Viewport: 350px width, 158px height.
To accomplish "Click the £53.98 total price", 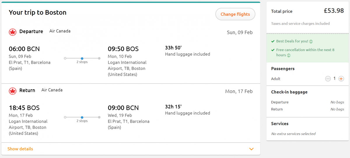I will (x=334, y=11).
